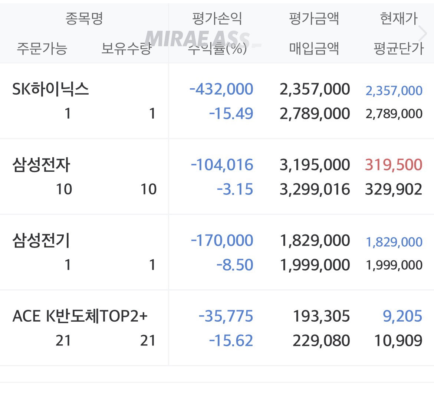This screenshot has height=394, width=434.
Task: Tap 삼성전자 current price 319,500
Action: (394, 165)
